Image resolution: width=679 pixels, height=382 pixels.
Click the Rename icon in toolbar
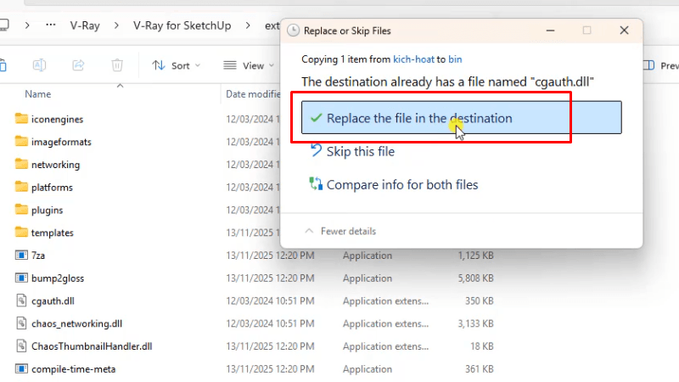(39, 65)
